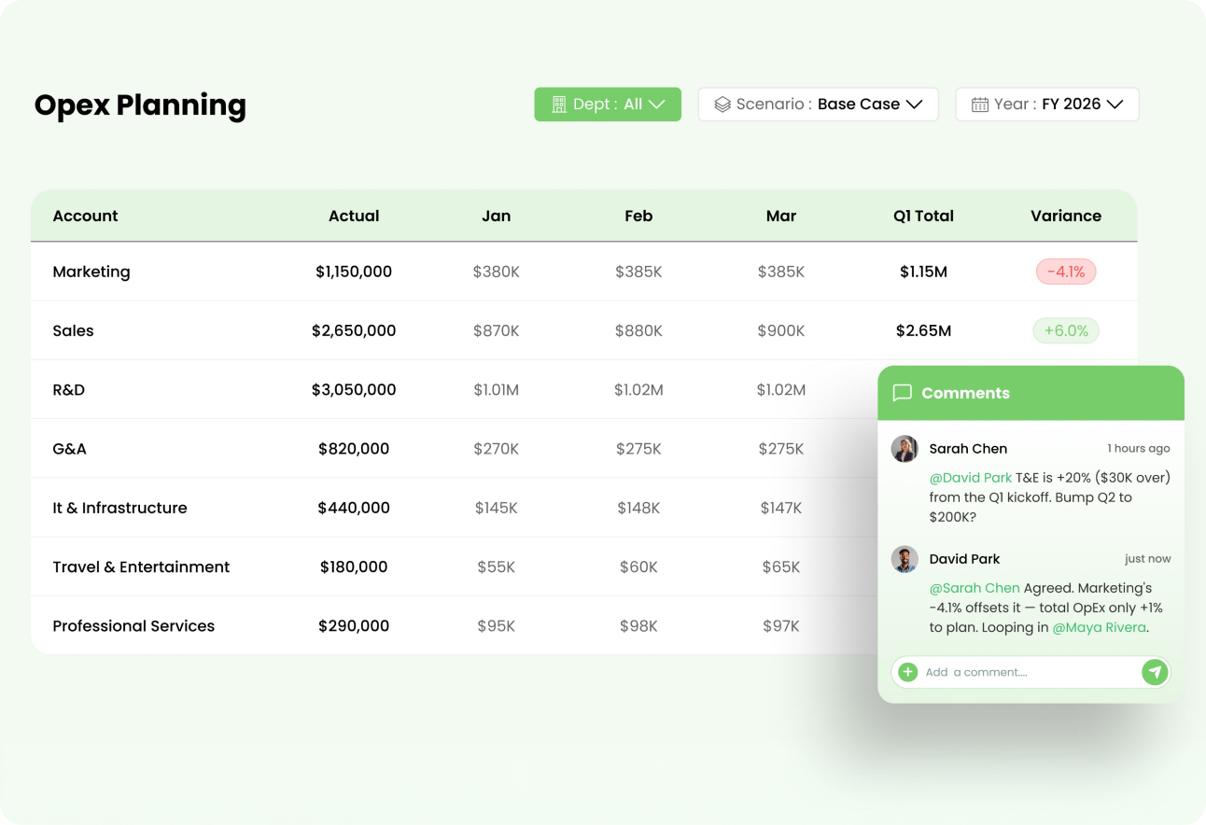
Task: Click the R&D Jan cell showing $1.01M
Action: tap(496, 390)
